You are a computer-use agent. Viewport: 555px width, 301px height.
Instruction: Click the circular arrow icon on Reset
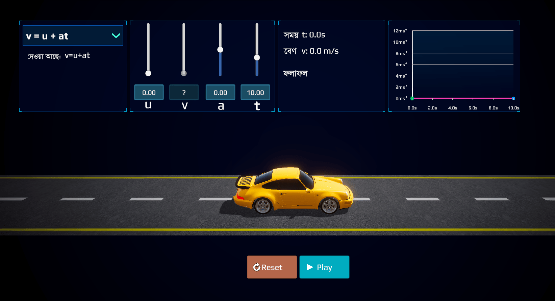[257, 267]
